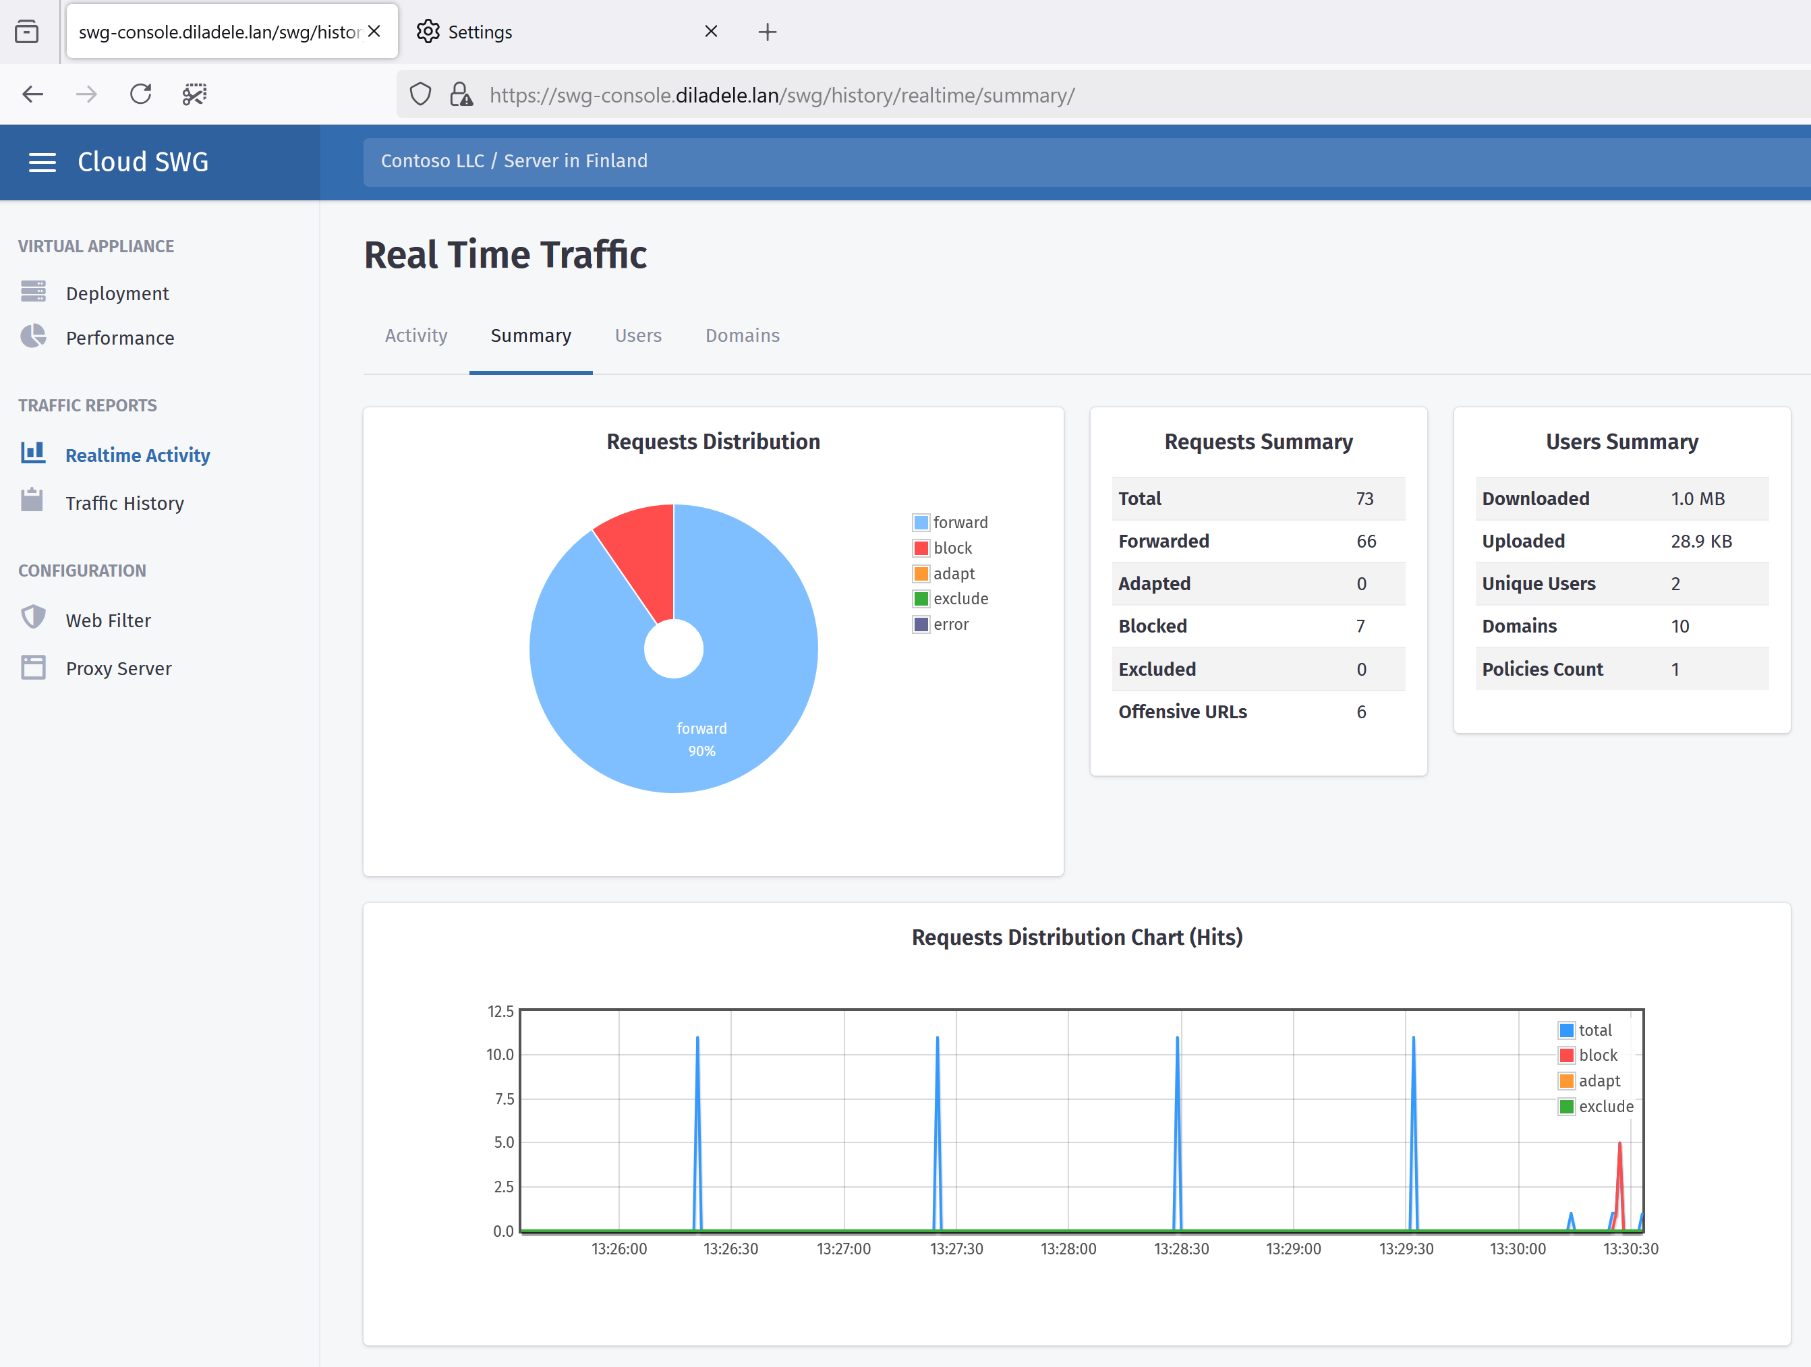Open a new browser tab with plus
Screen dimensions: 1811x1367
coord(767,32)
